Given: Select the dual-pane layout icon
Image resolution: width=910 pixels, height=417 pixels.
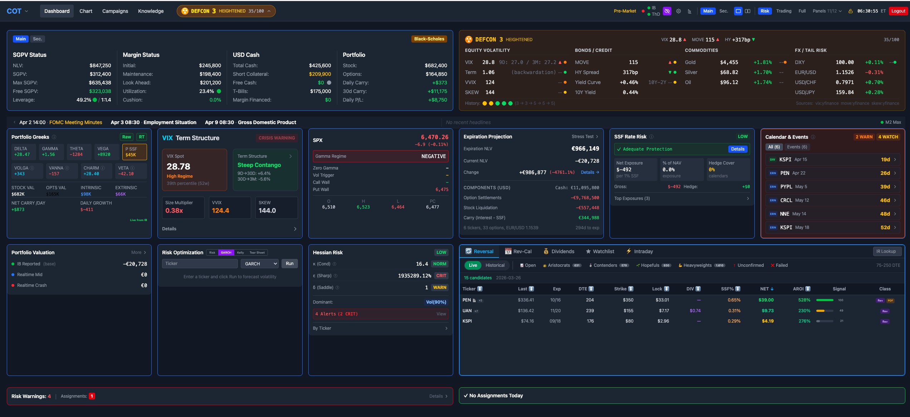Looking at the screenshot, I should click(x=748, y=11).
